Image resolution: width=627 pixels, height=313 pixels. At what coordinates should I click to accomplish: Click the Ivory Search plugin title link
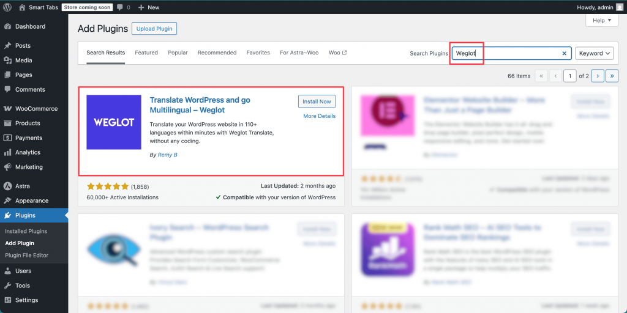(x=209, y=232)
